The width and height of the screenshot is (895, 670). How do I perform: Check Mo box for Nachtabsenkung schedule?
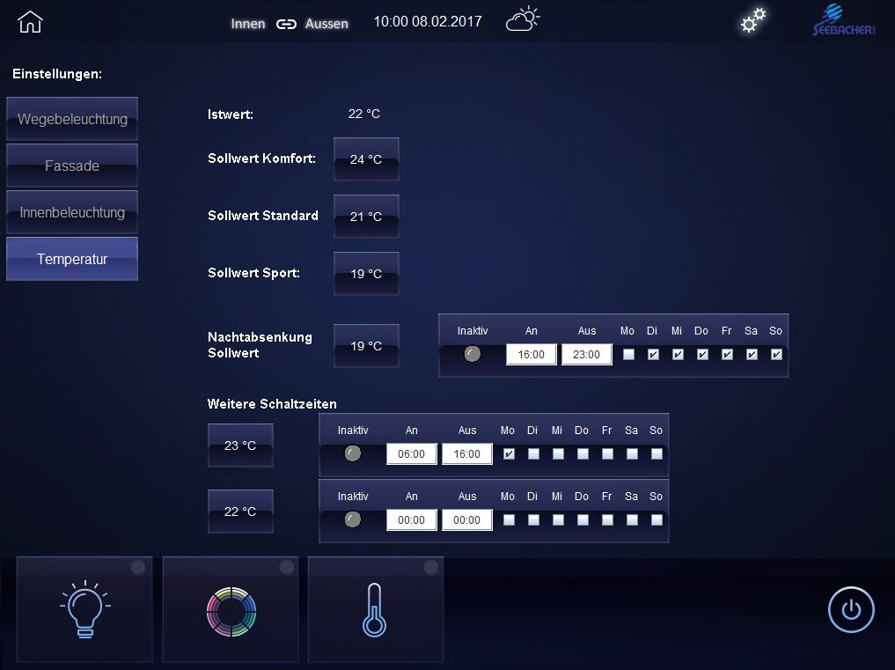(628, 355)
